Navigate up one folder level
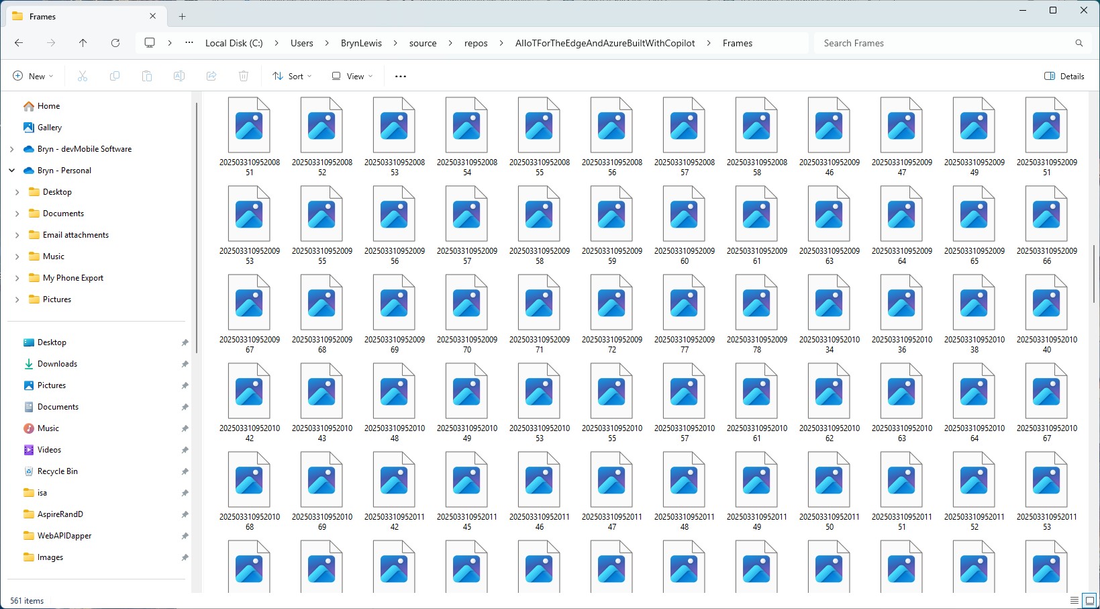 (x=83, y=43)
